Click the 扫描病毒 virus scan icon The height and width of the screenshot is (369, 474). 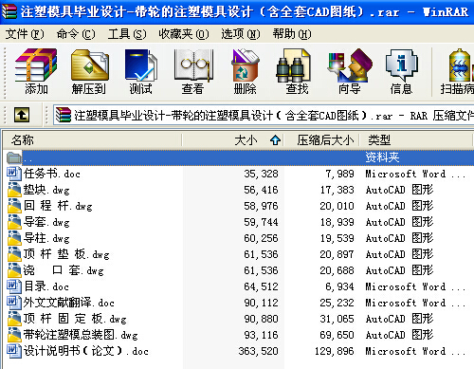click(462, 65)
